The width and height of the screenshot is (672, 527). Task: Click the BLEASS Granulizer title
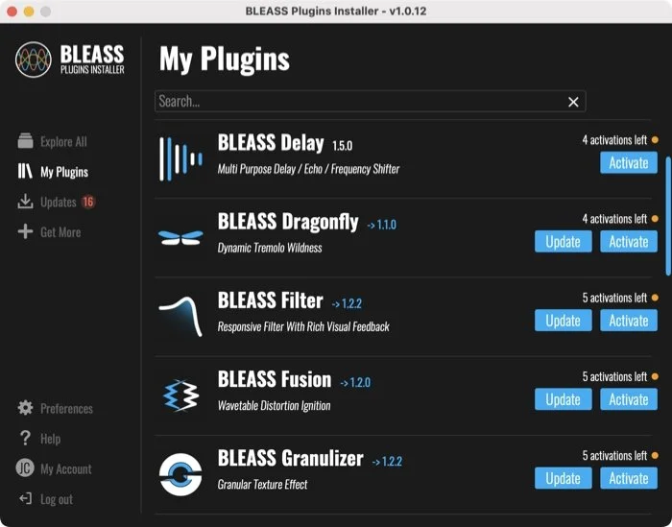[x=290, y=458]
